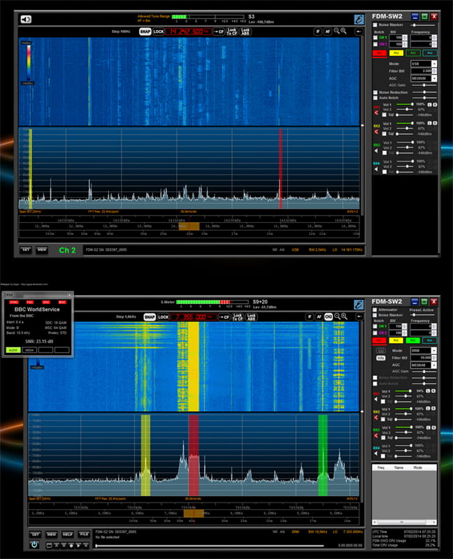Click the HELP button at the bottom
Viewport: 453px width, 559px height.
point(67,534)
